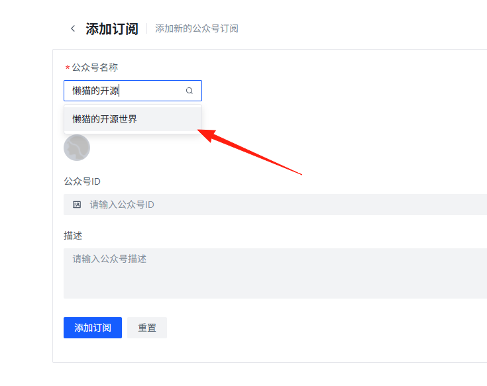
Task: Click into the 请输入公众号ID input field
Action: click(275, 205)
